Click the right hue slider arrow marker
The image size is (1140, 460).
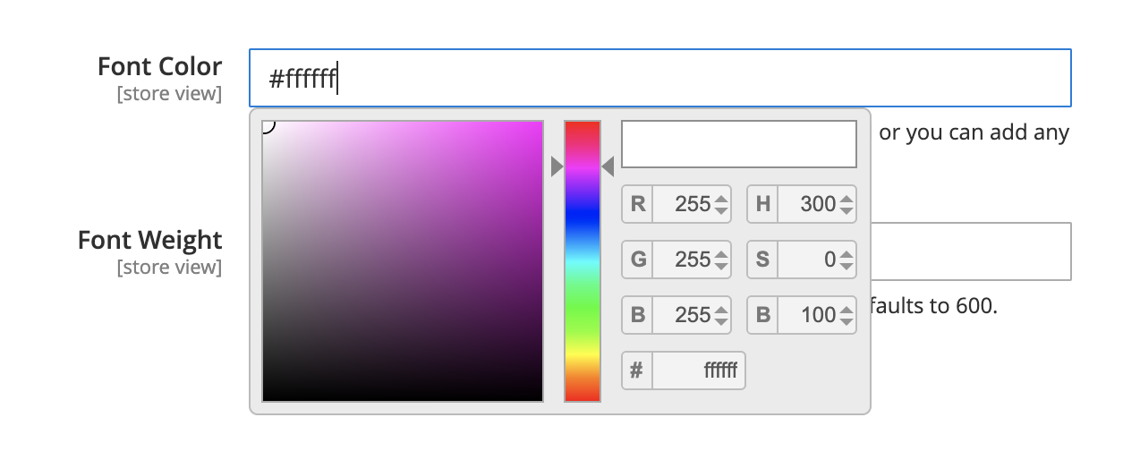pos(608,166)
